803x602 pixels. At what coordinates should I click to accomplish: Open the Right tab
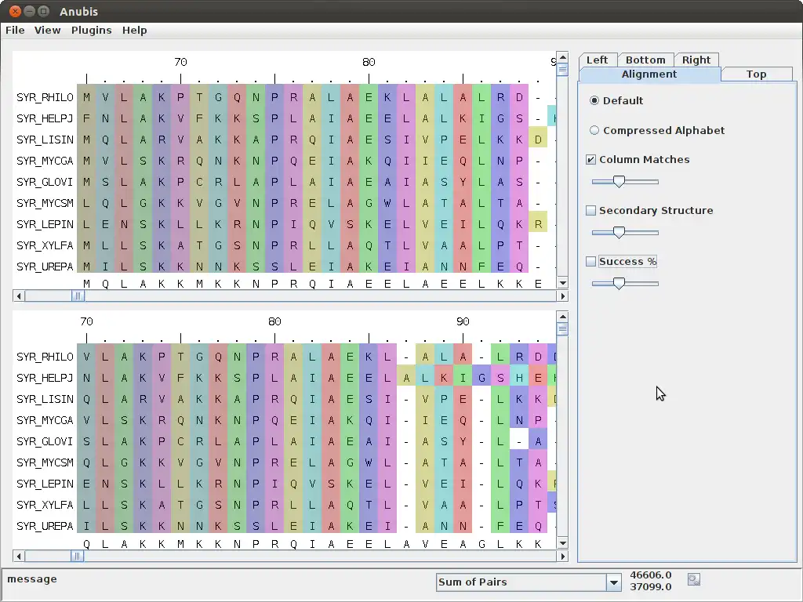(696, 60)
